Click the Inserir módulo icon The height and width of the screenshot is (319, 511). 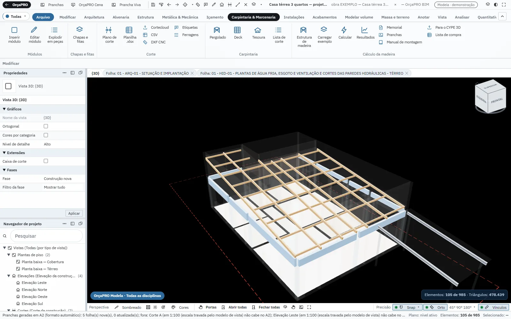[14, 30]
